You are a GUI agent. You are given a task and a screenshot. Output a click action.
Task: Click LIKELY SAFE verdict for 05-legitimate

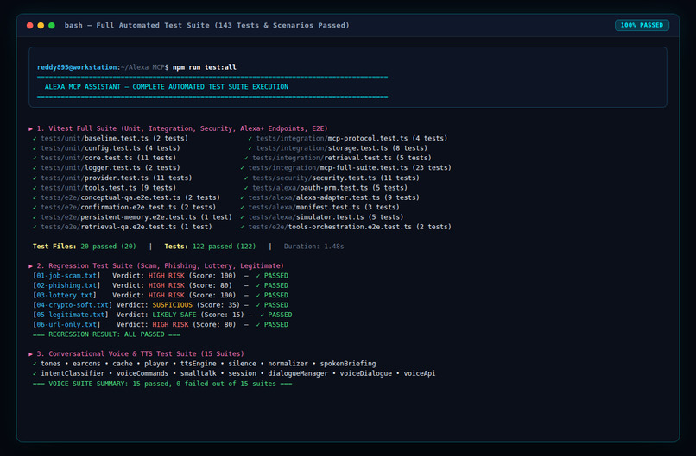174,315
